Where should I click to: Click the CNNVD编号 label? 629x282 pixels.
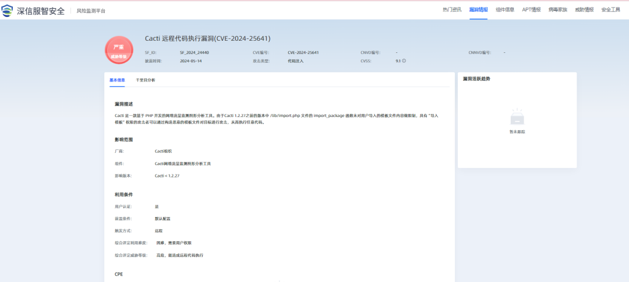click(480, 52)
